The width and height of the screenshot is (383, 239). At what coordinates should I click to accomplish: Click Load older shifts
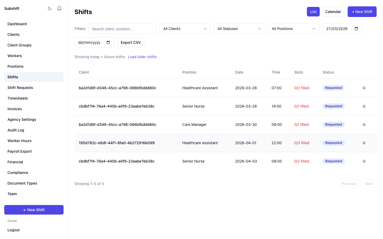pos(142,57)
